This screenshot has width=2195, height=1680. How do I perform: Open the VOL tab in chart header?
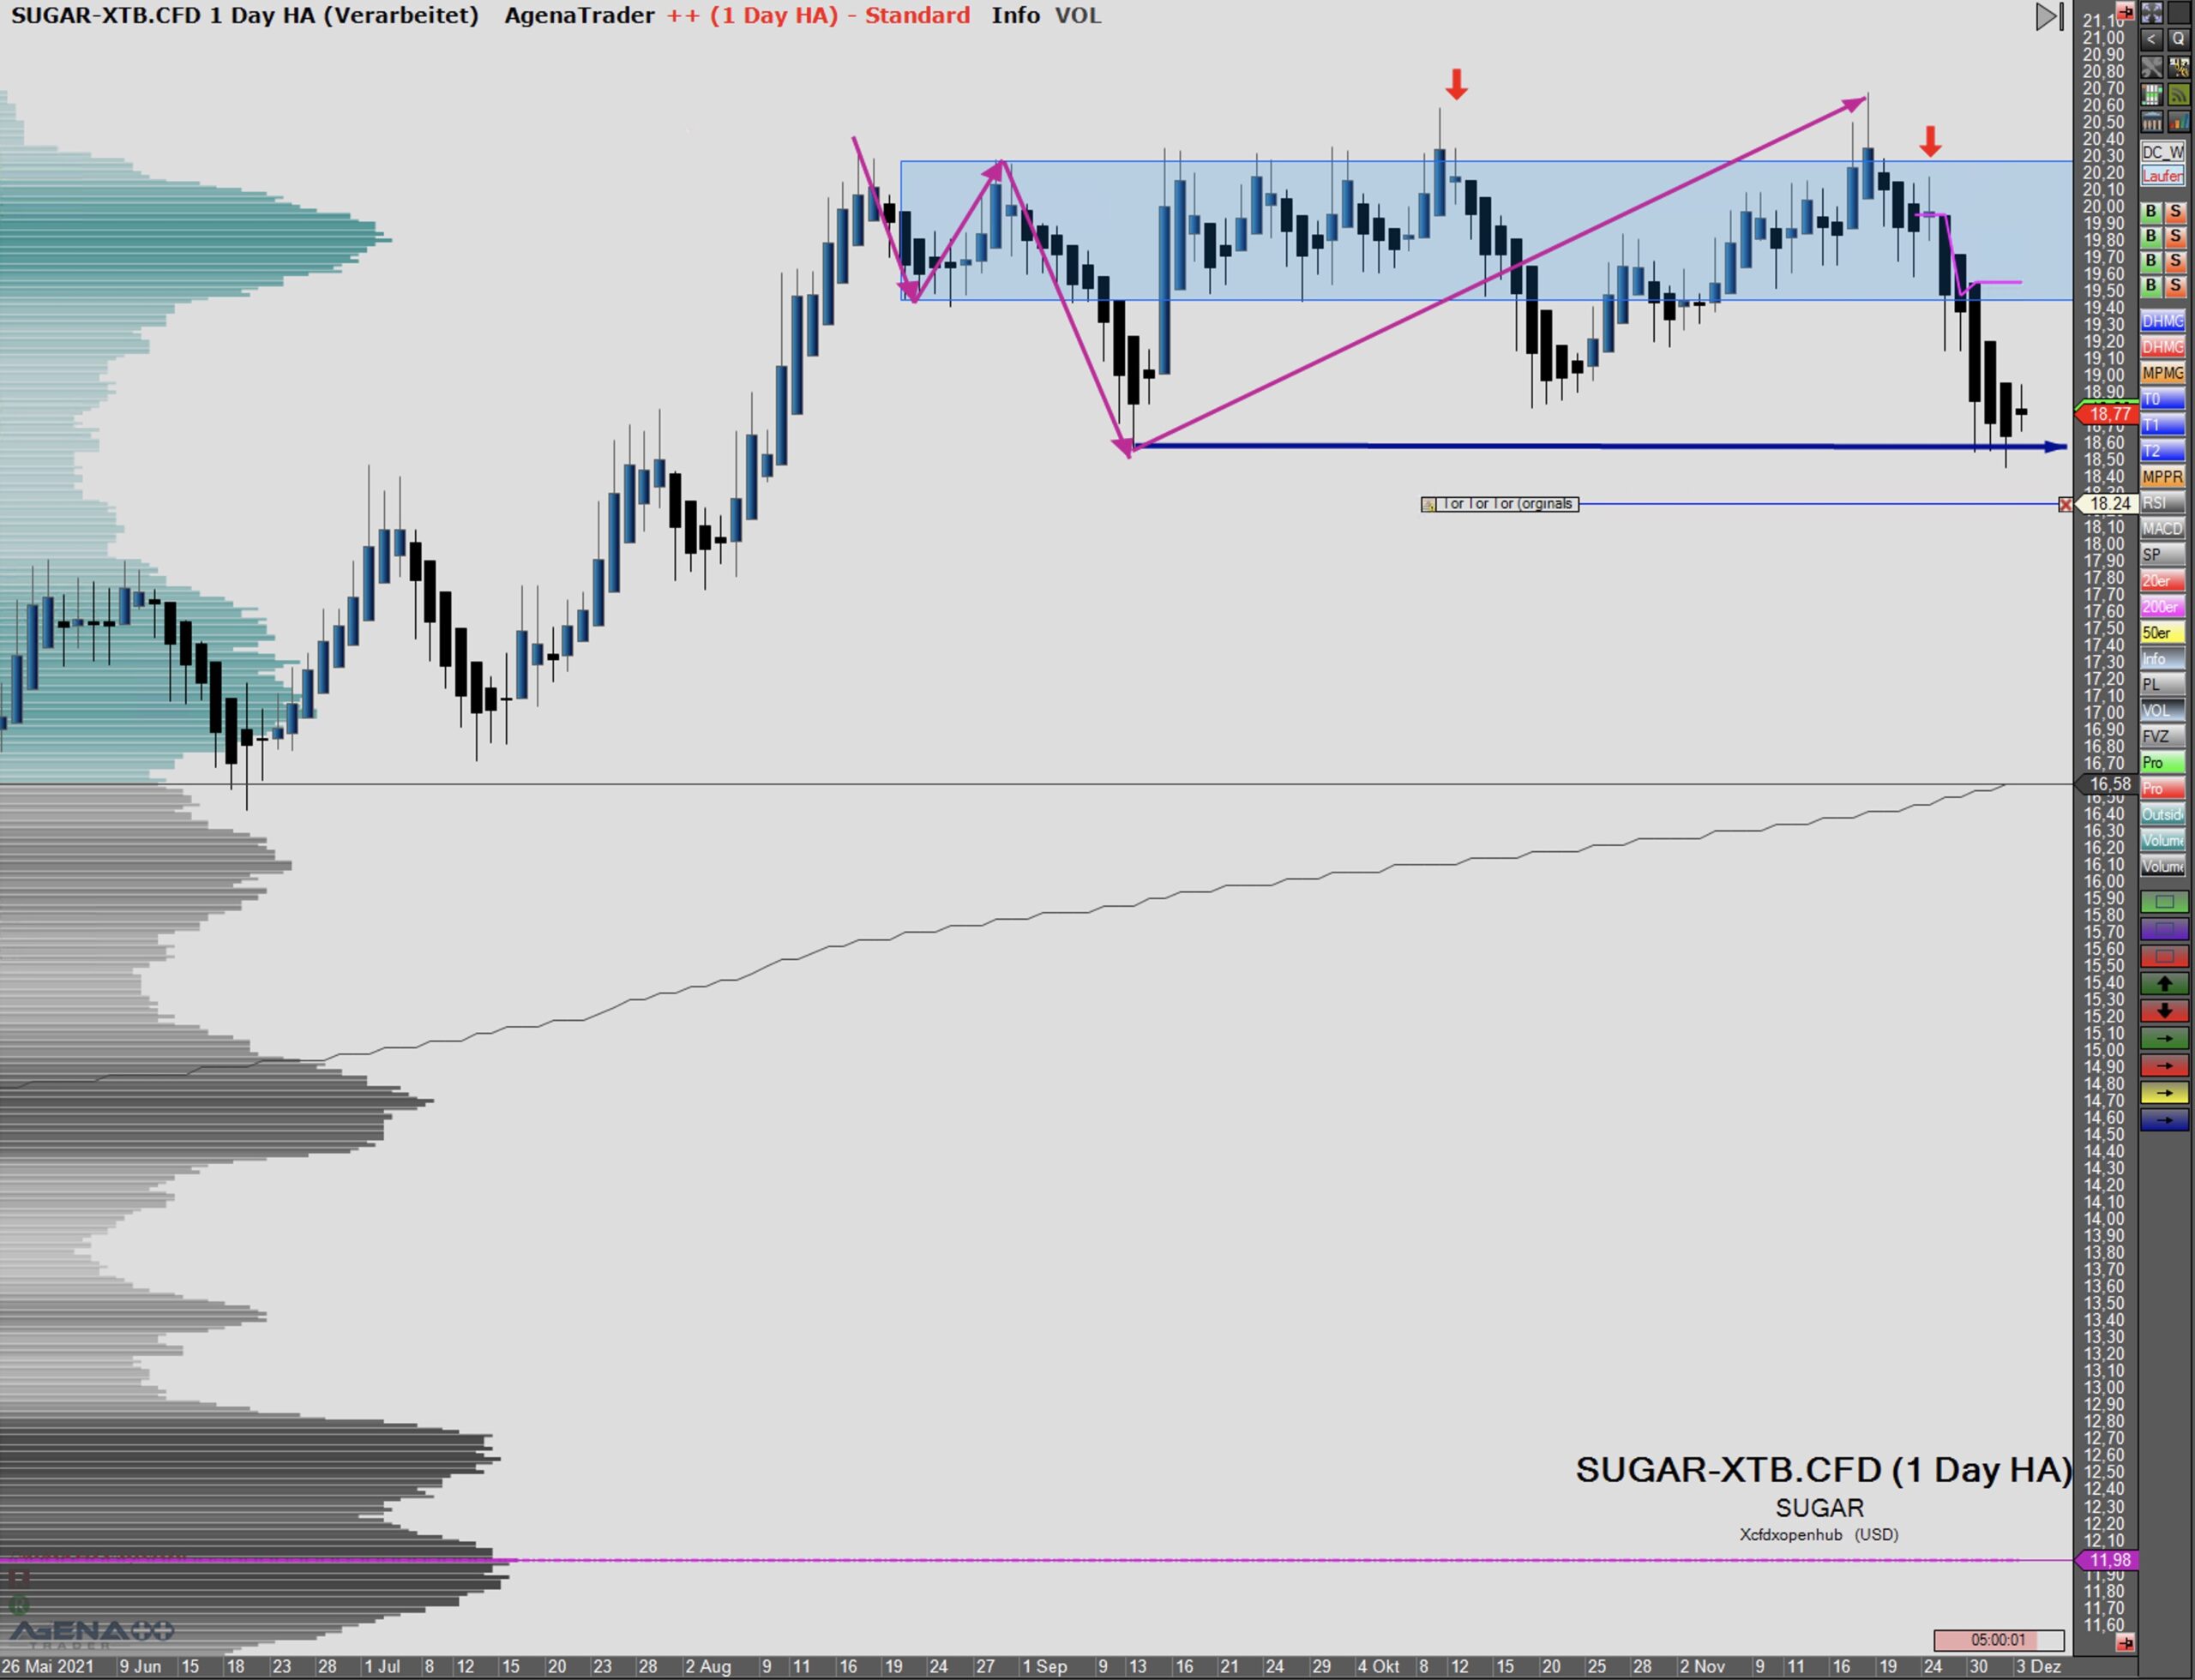(1078, 16)
